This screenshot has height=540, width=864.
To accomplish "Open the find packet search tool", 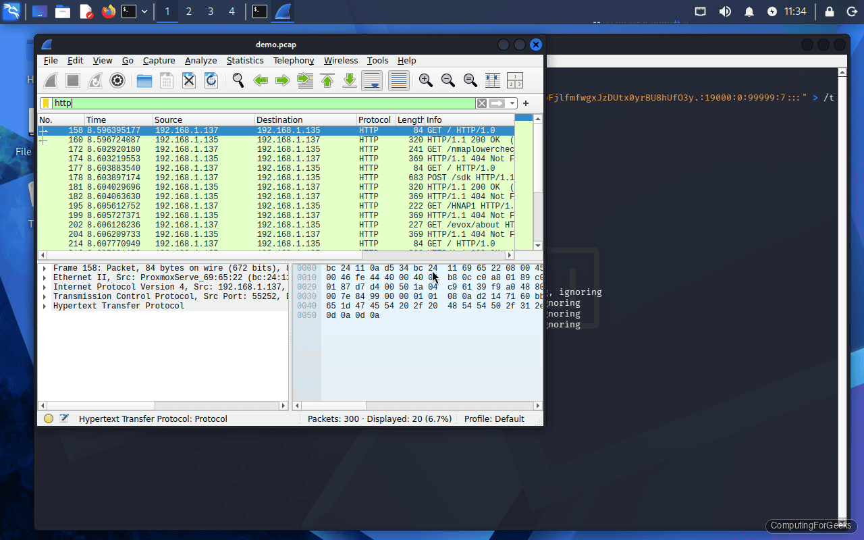I will point(238,80).
